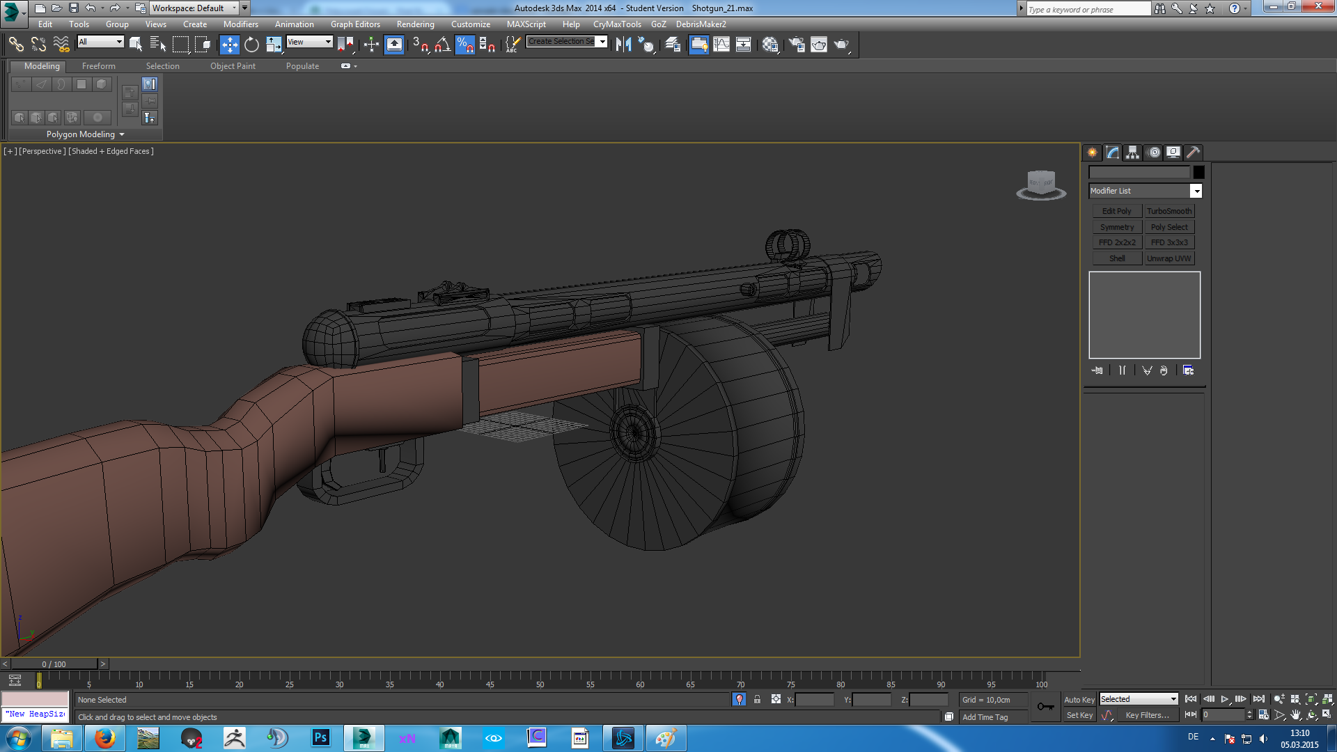This screenshot has width=1337, height=752.
Task: Switch to the Hierarchy command panel
Action: [1132, 152]
